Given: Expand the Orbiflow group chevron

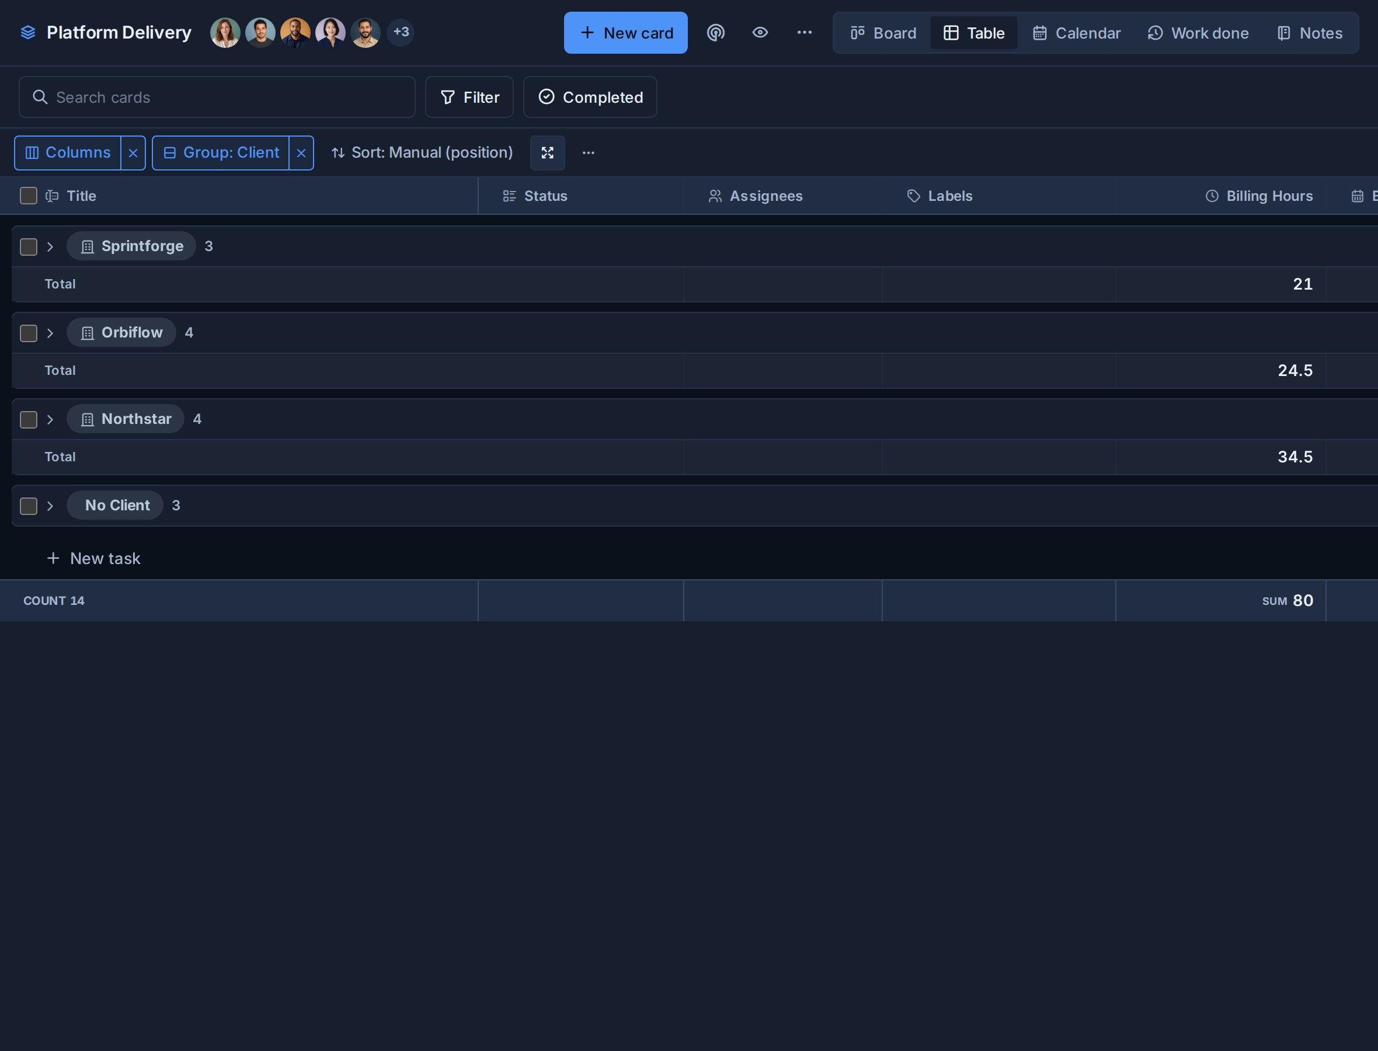Looking at the screenshot, I should [50, 333].
